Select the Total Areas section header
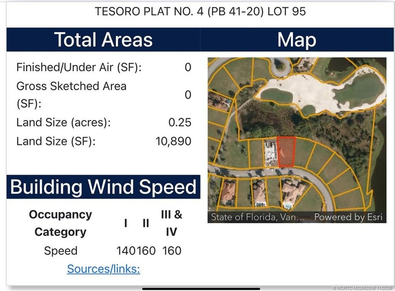 coord(103,39)
